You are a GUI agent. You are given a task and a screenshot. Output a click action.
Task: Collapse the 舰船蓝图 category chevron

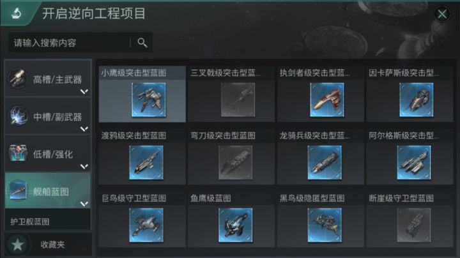[x=84, y=204]
